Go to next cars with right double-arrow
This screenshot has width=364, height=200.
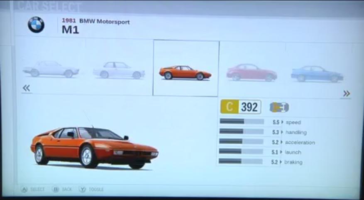(346, 94)
